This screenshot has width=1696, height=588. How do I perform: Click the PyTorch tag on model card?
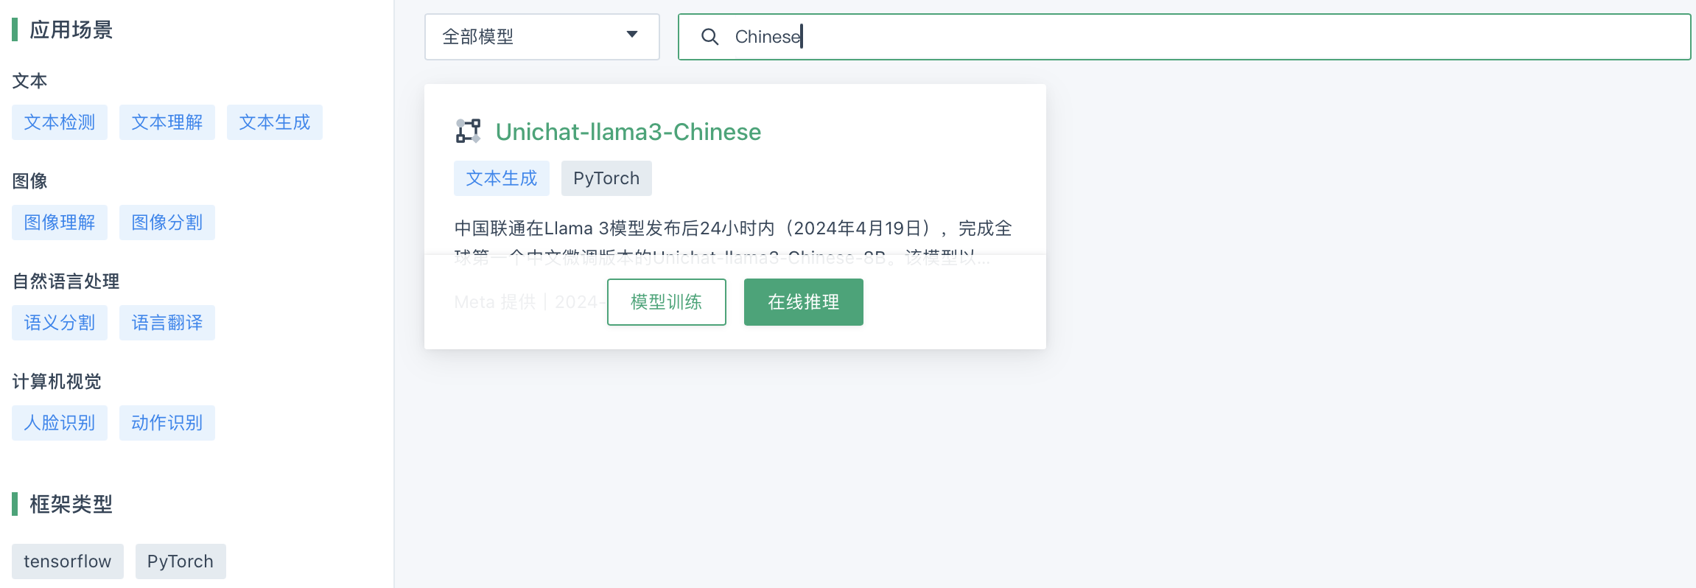pos(606,178)
